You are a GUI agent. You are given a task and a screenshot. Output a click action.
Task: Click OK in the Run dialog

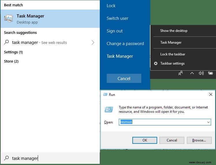click(145, 140)
